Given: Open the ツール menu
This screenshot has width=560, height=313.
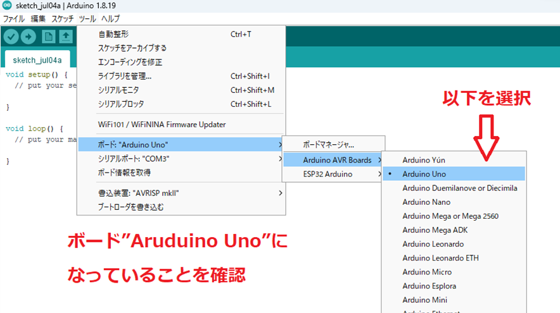Looking at the screenshot, I should [87, 18].
